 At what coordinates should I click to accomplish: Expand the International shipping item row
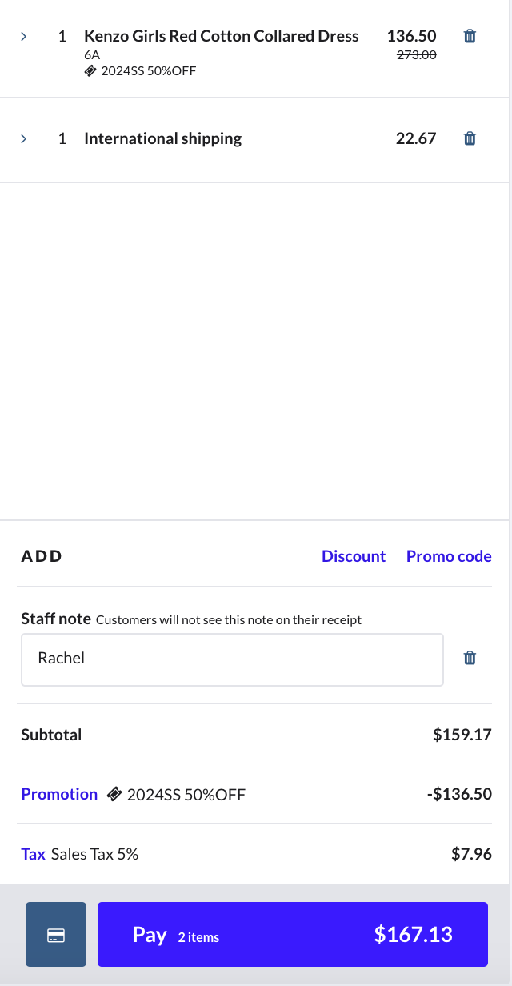click(24, 138)
